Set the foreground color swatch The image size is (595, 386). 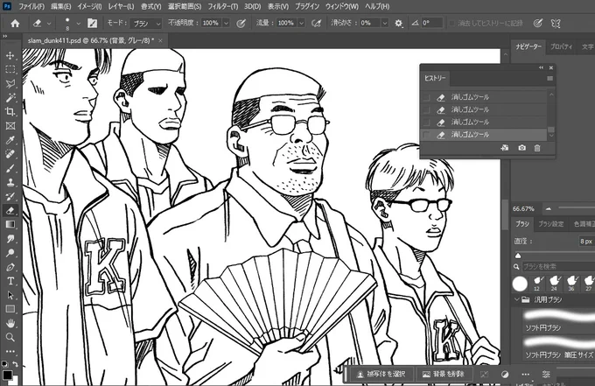point(6,375)
